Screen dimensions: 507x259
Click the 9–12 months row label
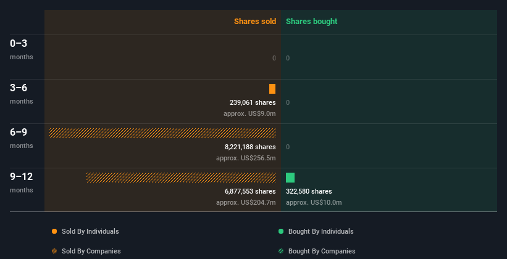point(22,183)
